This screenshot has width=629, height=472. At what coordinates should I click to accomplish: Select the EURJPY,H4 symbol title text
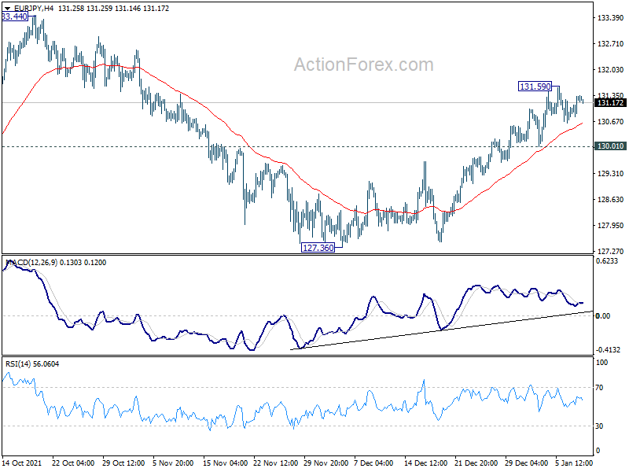point(34,9)
